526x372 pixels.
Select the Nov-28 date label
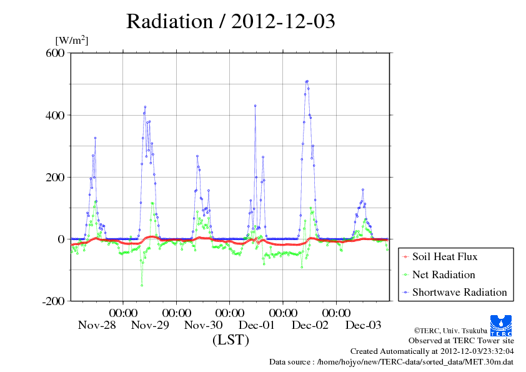[x=97, y=325]
